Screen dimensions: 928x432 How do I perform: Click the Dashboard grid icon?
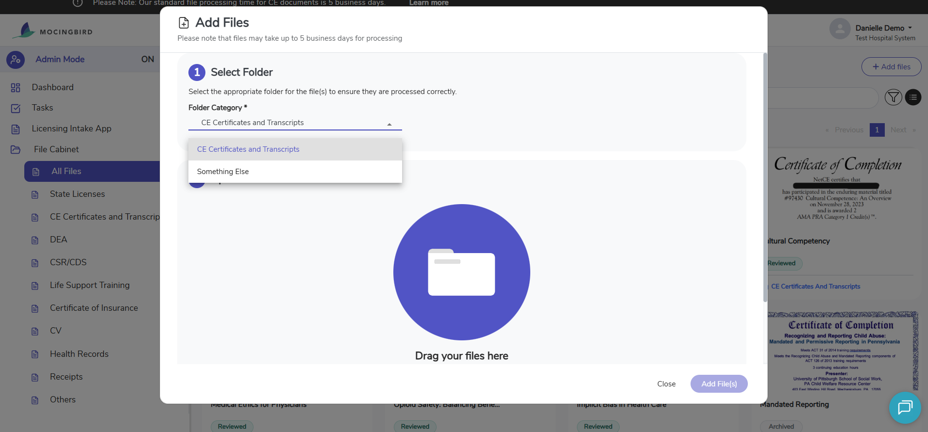16,88
